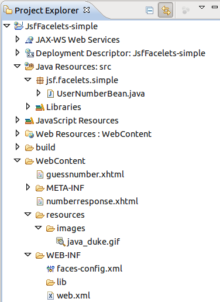
Task: Collapse the Java Resources: src node
Action: [18, 66]
